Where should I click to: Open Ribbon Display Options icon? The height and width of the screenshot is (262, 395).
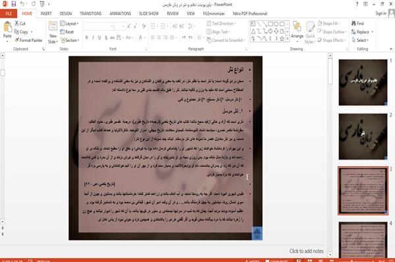365,4
